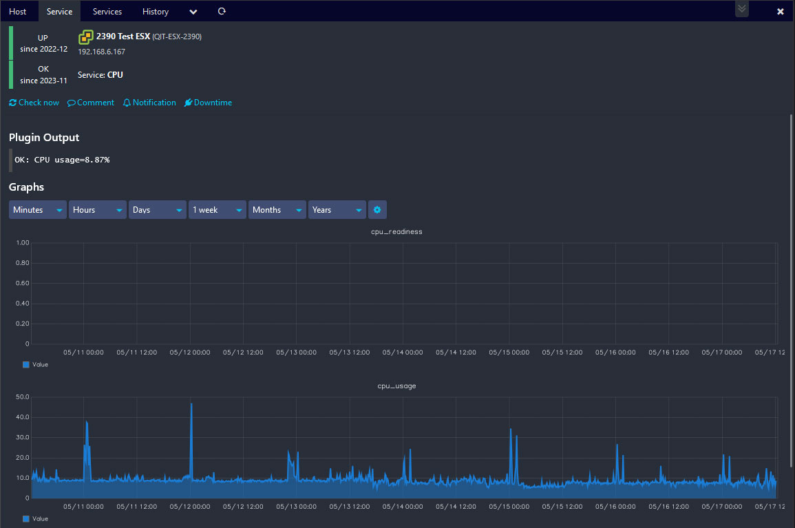795x528 pixels.
Task: Toggle Value legend swatch under cpu_usage
Action: (26, 518)
